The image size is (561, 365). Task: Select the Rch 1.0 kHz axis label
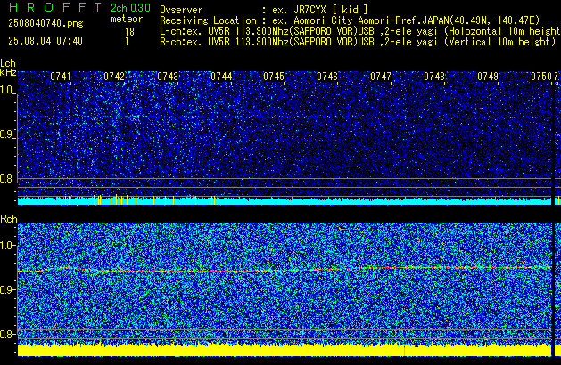[x=7, y=246]
